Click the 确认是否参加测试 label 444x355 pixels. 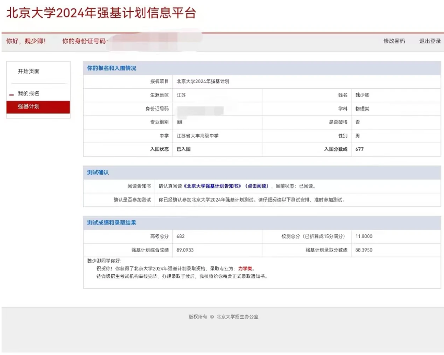click(x=132, y=200)
